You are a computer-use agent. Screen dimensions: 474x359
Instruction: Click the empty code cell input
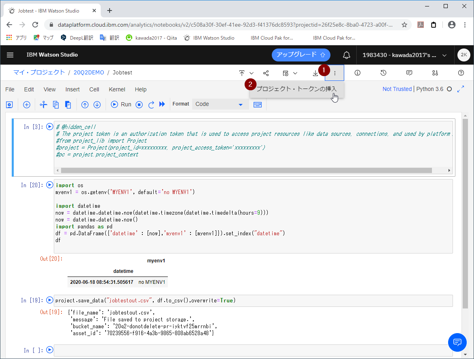point(253,351)
